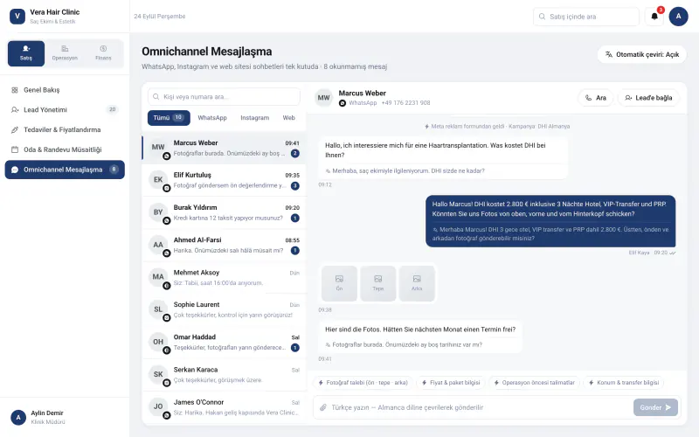This screenshot has width=699, height=437.
Task: Click Elif Kurtuluş's unread badge showing 3
Action: pyautogui.click(x=294, y=186)
